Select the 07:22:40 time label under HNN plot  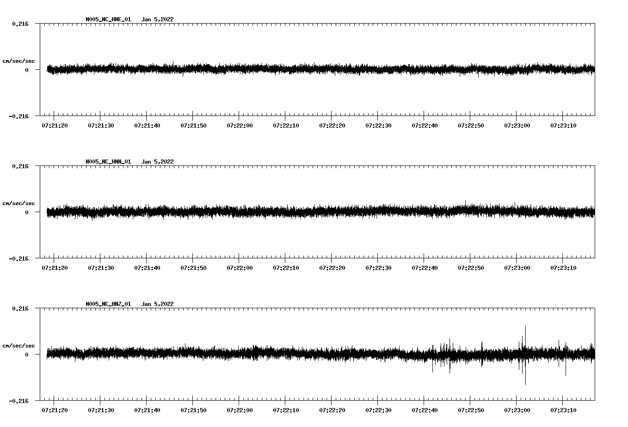click(425, 268)
